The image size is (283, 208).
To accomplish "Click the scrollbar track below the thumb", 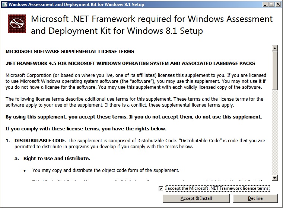I will coord(275,134).
